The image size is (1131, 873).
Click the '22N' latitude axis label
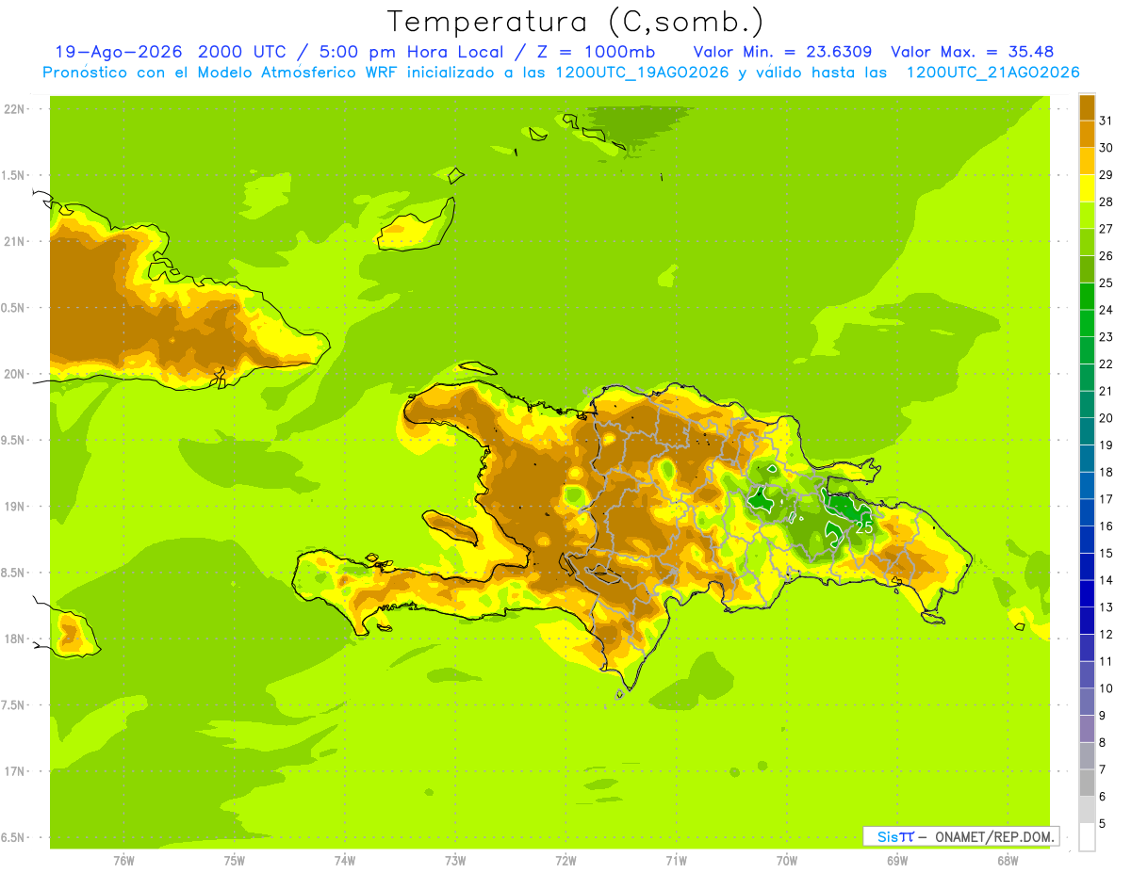(x=16, y=109)
